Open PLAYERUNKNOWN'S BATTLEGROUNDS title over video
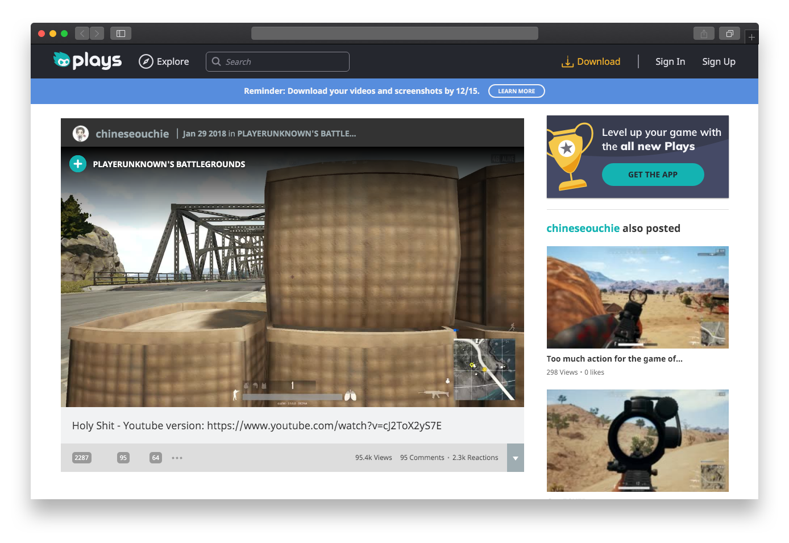Screen dimensions: 789x543 click(x=169, y=164)
